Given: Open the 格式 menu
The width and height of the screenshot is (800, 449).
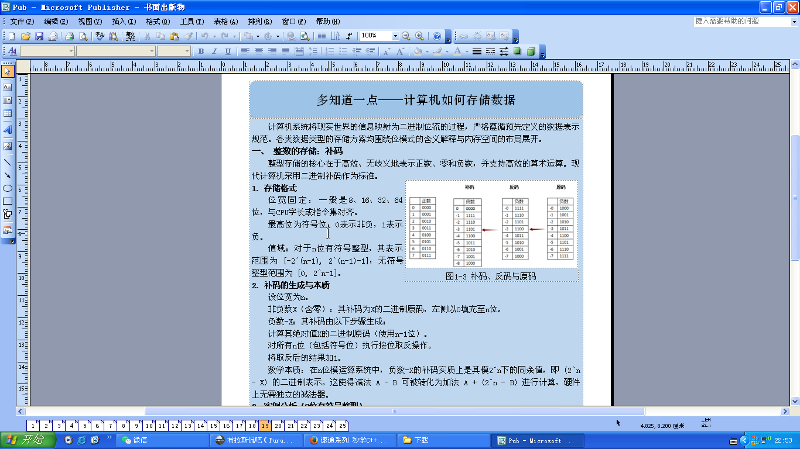Looking at the screenshot, I should coord(158,22).
